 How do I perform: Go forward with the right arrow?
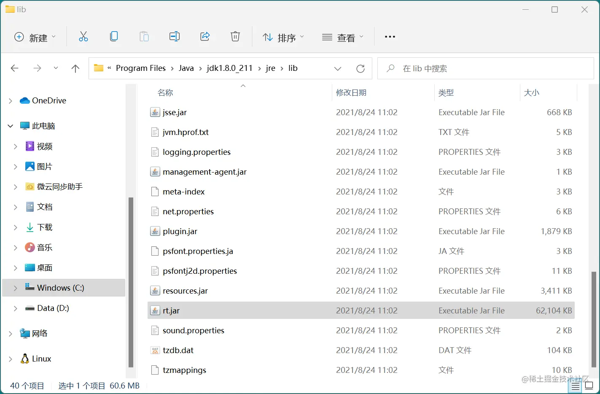37,68
